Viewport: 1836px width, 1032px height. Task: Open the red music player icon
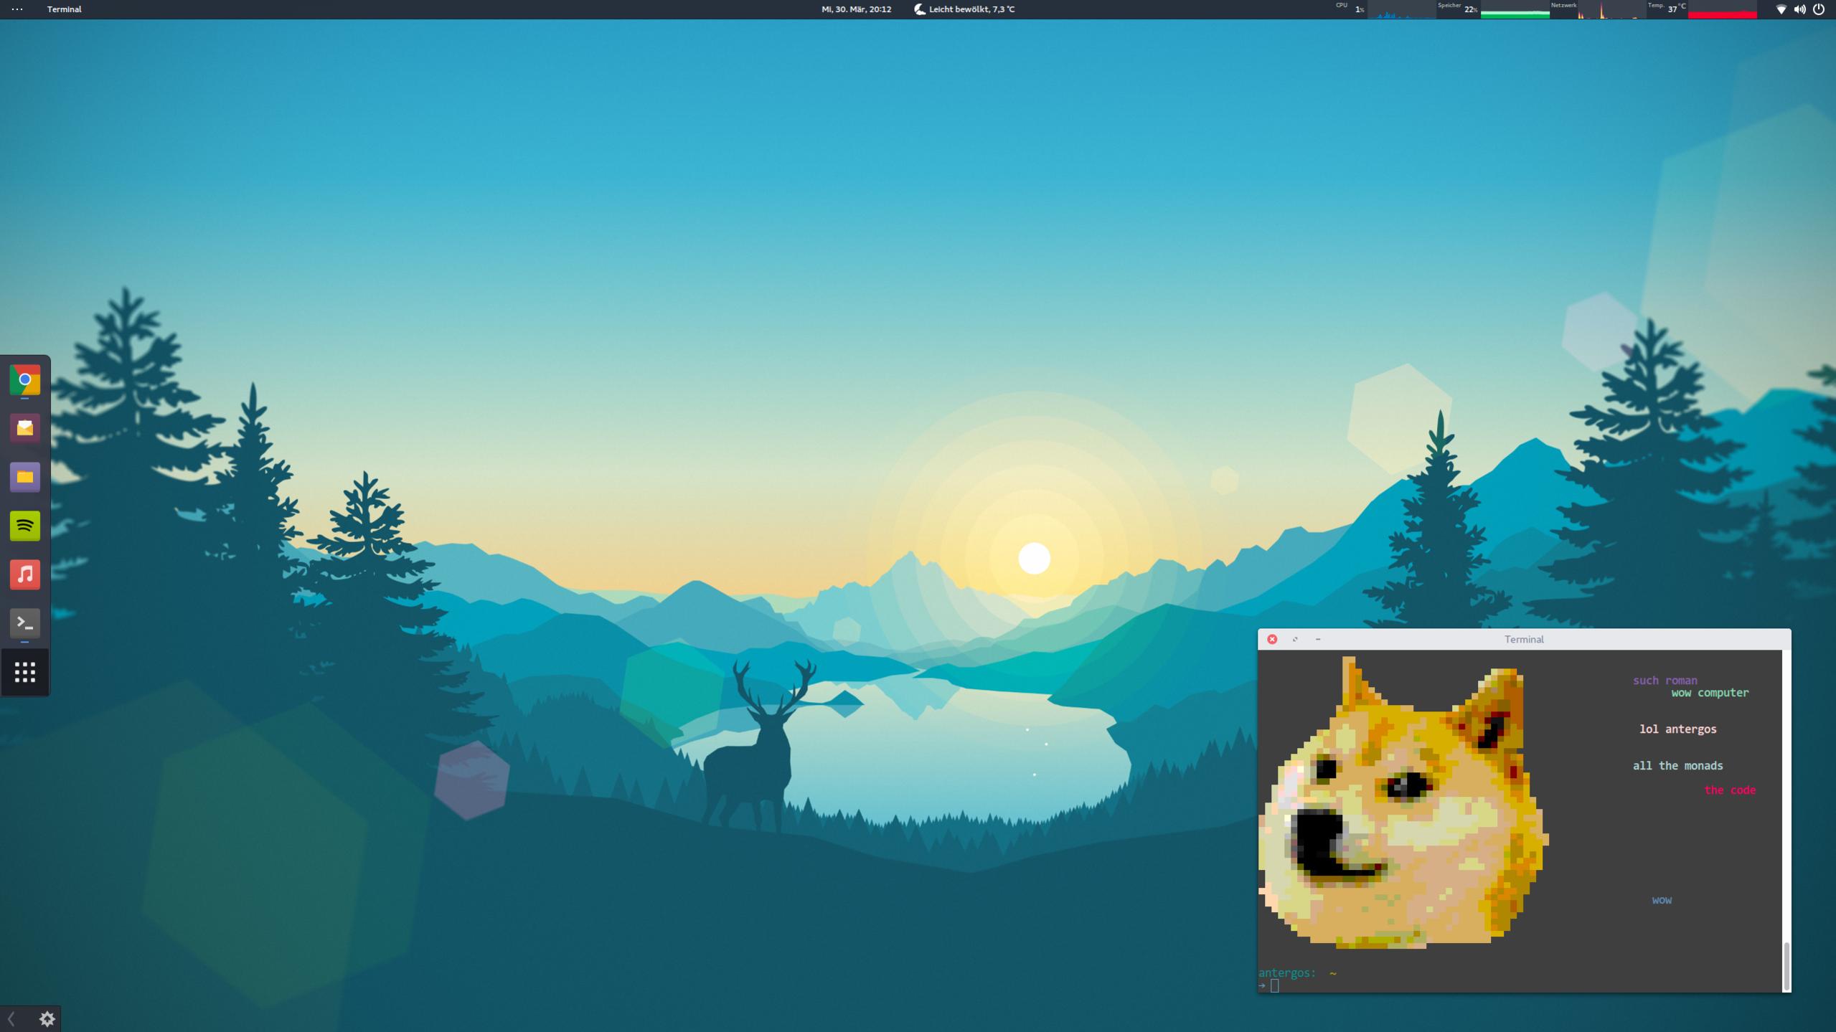coord(24,574)
